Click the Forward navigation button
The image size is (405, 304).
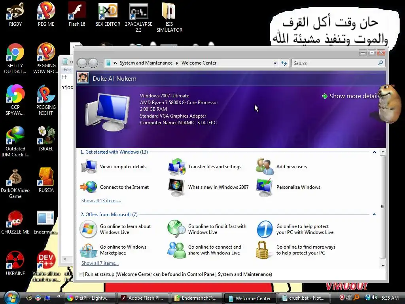[x=93, y=63]
